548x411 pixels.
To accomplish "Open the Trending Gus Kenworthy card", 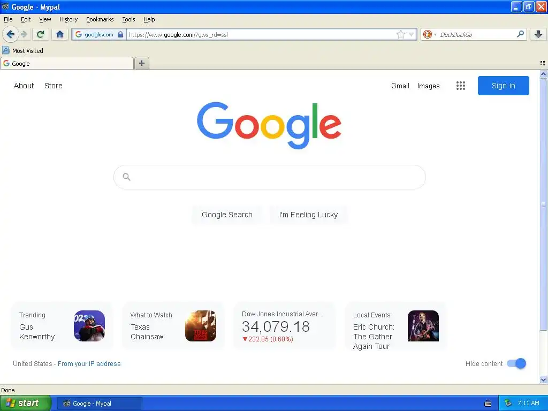I will (62, 326).
